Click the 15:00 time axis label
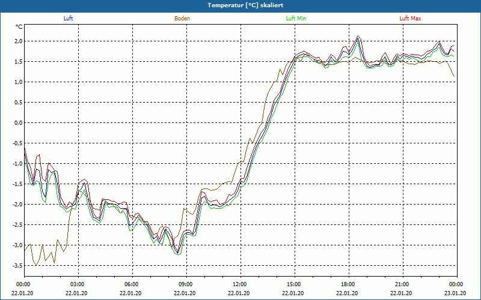The width and height of the screenshot is (481, 300). tap(295, 284)
